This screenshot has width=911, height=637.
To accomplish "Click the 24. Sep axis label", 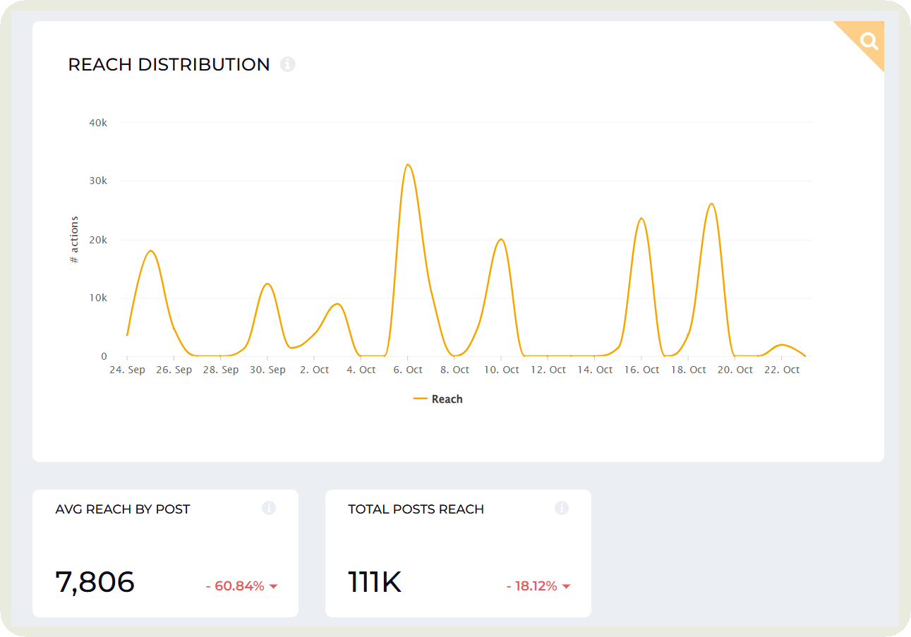I will pyautogui.click(x=128, y=369).
